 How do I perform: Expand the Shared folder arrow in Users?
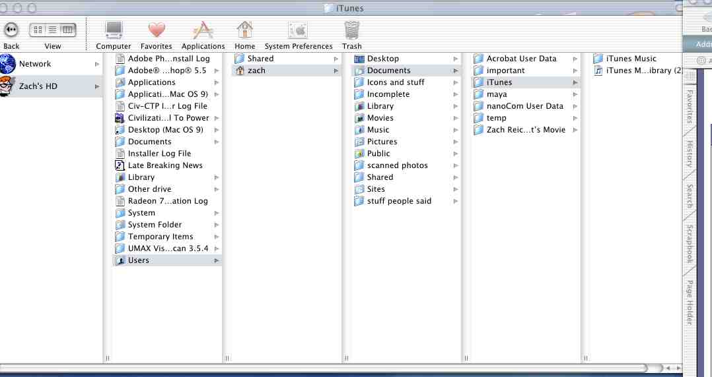(336, 59)
